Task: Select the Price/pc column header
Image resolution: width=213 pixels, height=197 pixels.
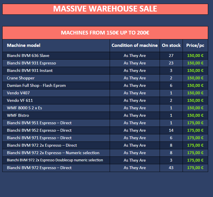Action: point(195,45)
